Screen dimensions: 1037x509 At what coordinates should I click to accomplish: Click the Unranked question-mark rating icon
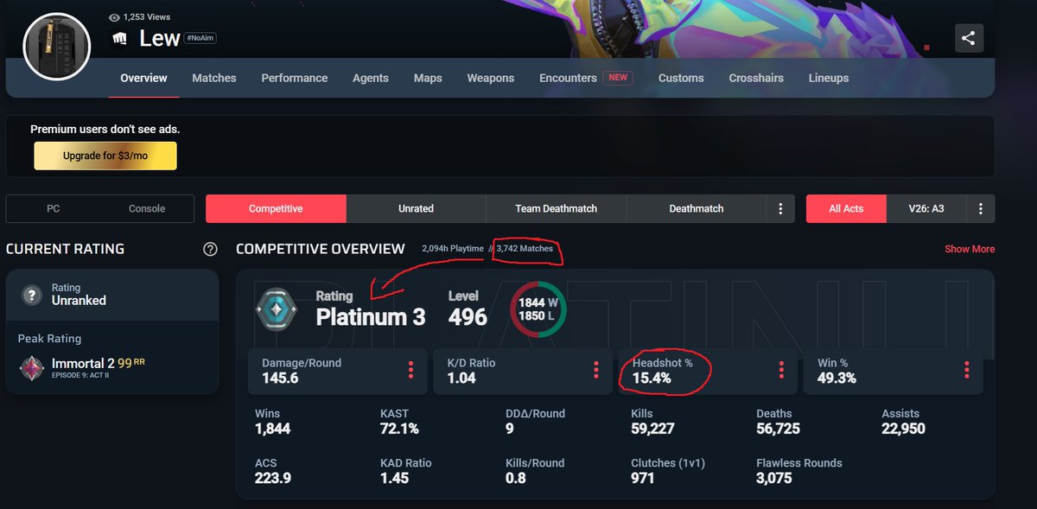coord(32,295)
